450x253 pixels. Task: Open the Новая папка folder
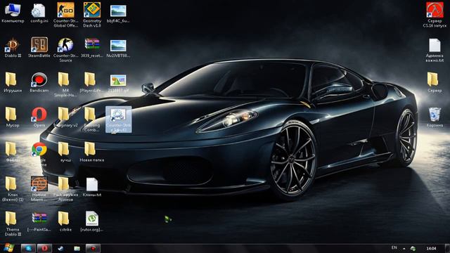click(x=91, y=152)
